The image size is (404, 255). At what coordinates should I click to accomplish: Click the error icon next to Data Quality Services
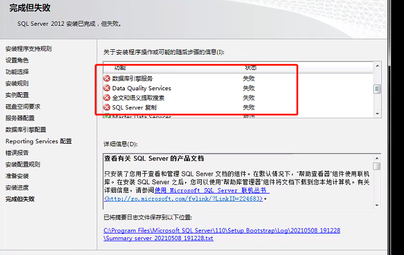[106, 88]
